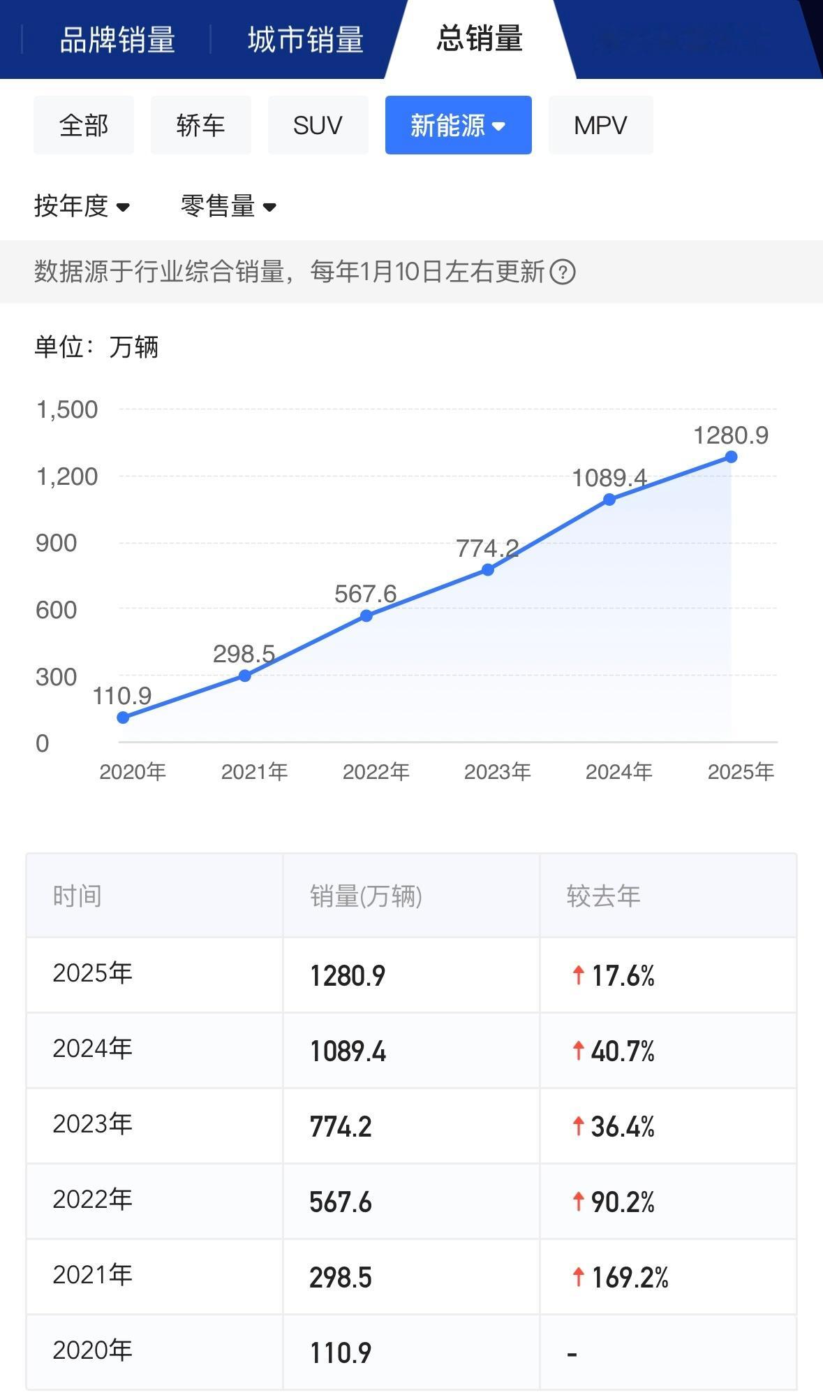Screen dimensions: 823x1400
Task: Click the 2022年 x-axis label
Action: coord(376,772)
